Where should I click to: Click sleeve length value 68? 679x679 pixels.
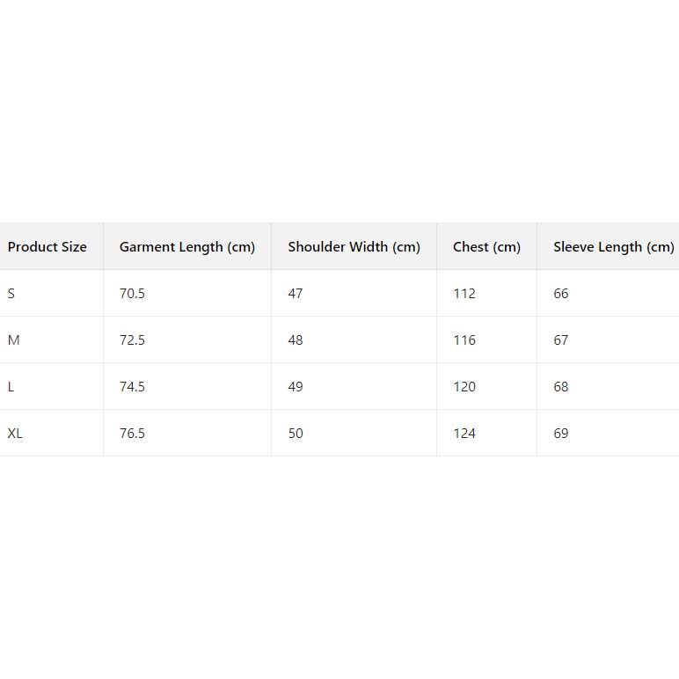coord(561,387)
